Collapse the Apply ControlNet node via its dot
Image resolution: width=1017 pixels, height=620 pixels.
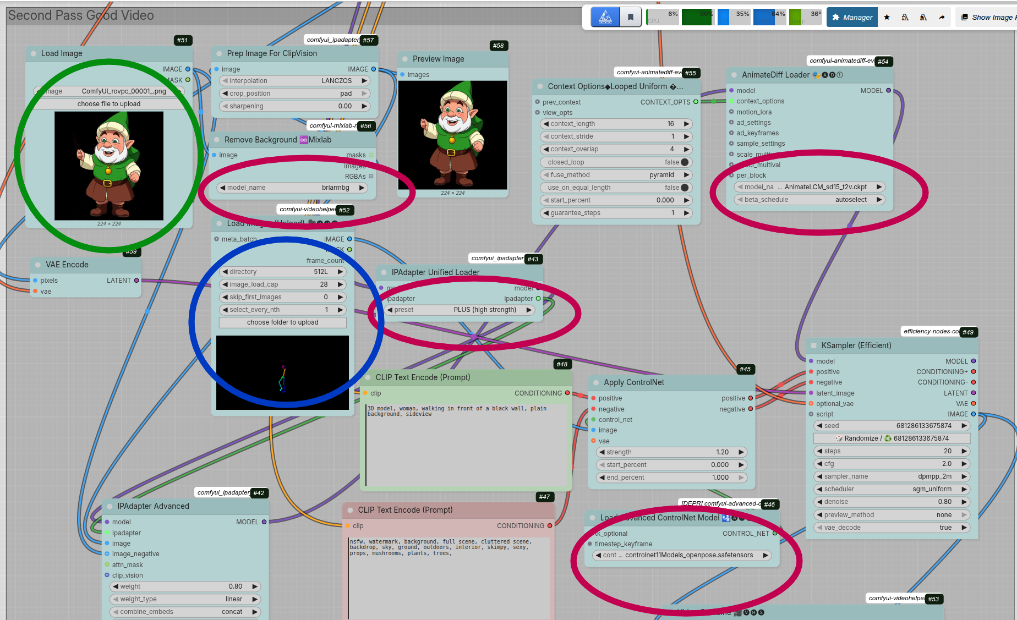[x=596, y=382]
